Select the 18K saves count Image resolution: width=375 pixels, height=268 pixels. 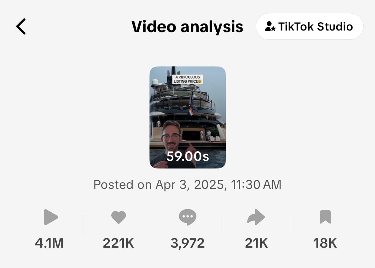[x=325, y=243]
